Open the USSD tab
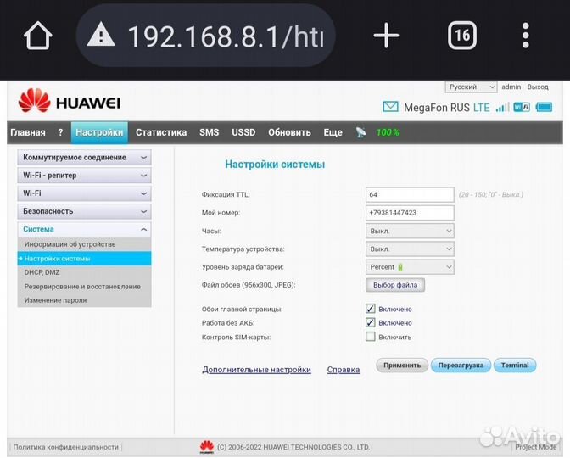570x458 pixels. 243,132
